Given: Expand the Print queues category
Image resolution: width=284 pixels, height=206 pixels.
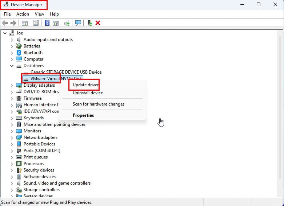Looking at the screenshot, I should 12,157.
